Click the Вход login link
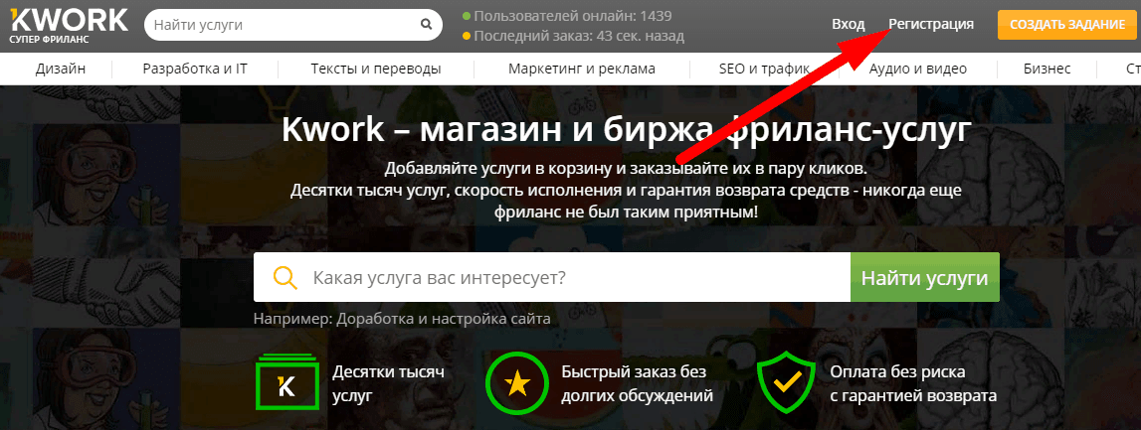The height and width of the screenshot is (430, 1141). tap(848, 24)
